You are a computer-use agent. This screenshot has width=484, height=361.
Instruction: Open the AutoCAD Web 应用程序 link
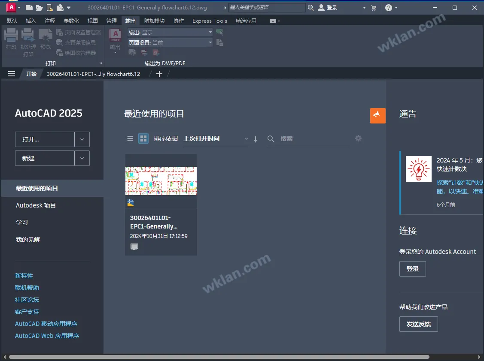click(47, 336)
